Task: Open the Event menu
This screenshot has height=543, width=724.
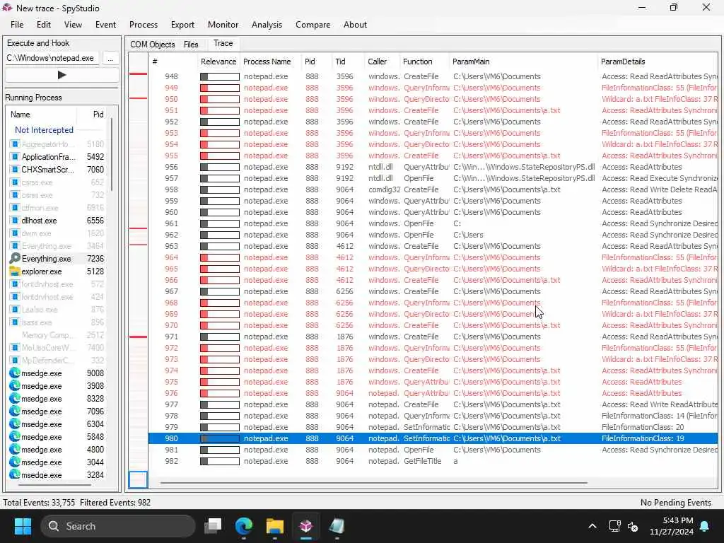Action: (x=106, y=25)
